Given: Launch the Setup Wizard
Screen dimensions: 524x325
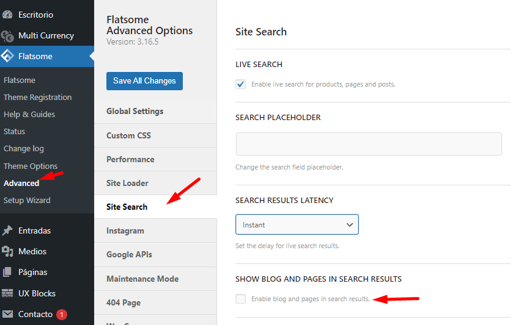Looking at the screenshot, I should pos(27,201).
